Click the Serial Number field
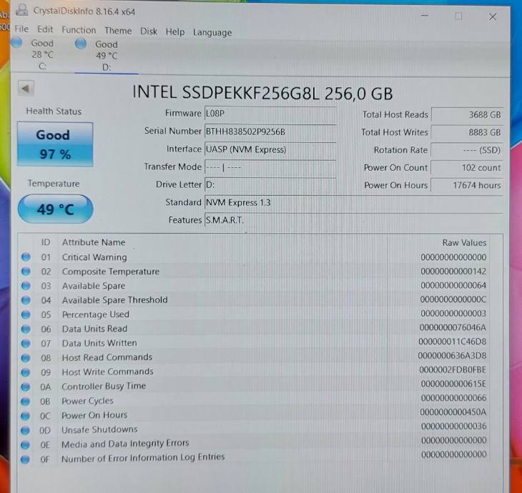The width and height of the screenshot is (522, 493). point(270,131)
